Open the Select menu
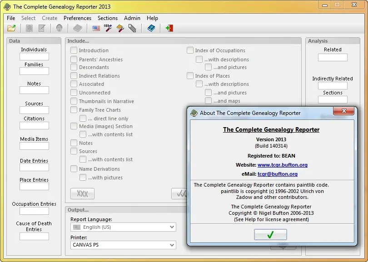The width and height of the screenshot is (368, 262). point(29,18)
